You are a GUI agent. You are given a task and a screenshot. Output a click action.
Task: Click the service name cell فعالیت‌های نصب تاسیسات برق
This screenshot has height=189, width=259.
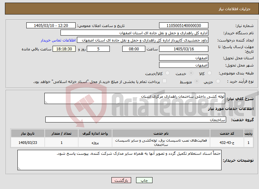(161, 143)
